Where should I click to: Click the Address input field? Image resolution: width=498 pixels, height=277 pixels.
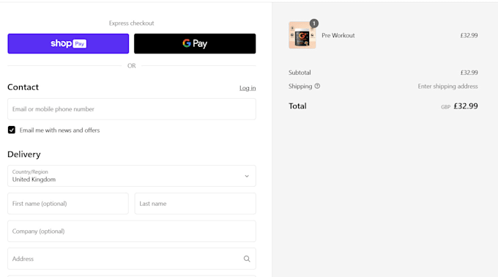tap(132, 259)
